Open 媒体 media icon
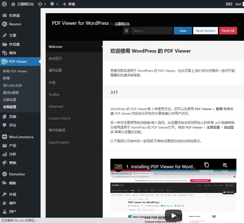The width and height of the screenshot is (244, 223). tap(5, 53)
